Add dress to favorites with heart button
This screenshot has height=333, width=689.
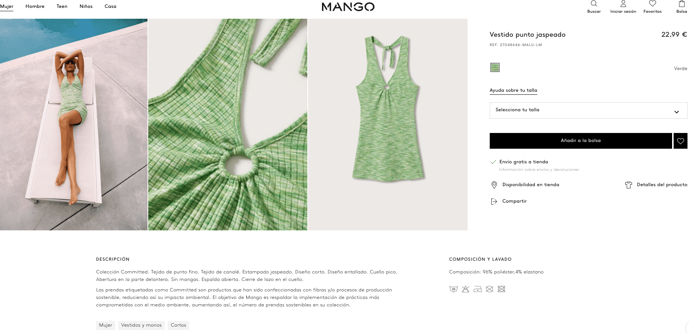coord(680,141)
